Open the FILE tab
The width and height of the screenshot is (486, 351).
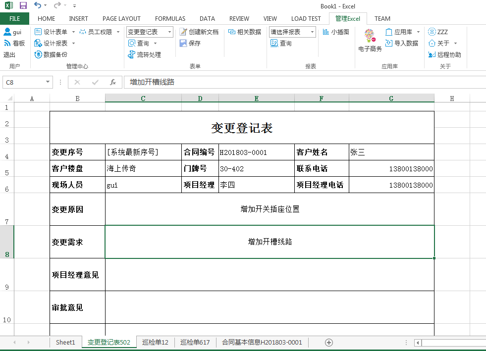(14, 19)
